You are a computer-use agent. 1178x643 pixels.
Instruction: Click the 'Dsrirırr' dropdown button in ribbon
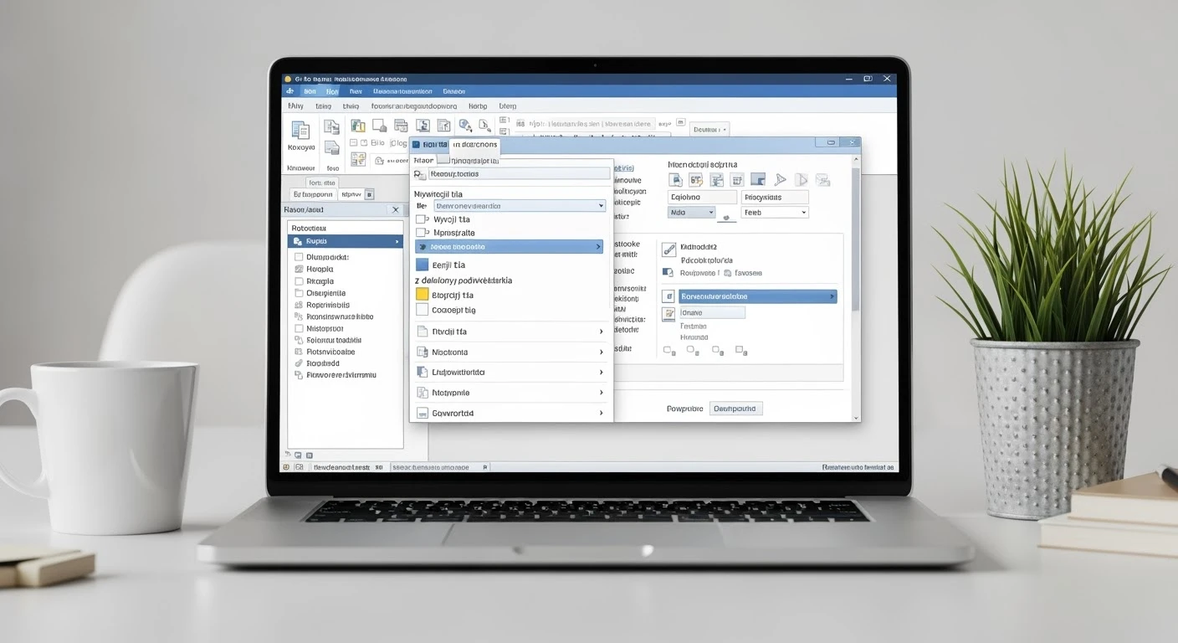click(709, 129)
